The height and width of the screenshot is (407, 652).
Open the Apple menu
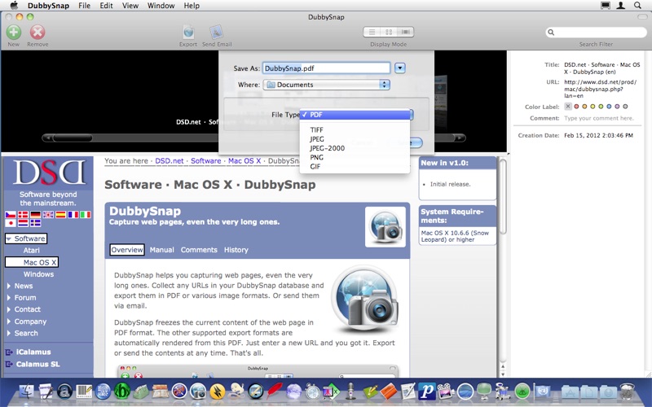click(14, 6)
